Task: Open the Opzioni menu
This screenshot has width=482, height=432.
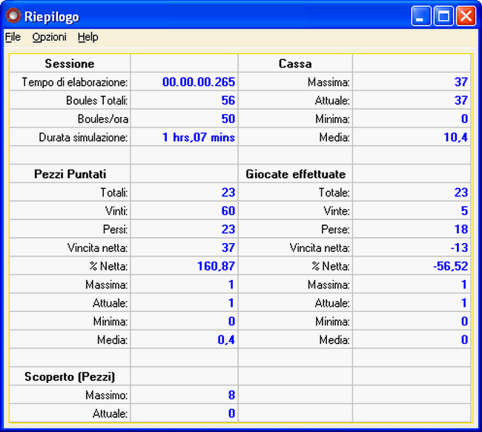Action: point(49,37)
